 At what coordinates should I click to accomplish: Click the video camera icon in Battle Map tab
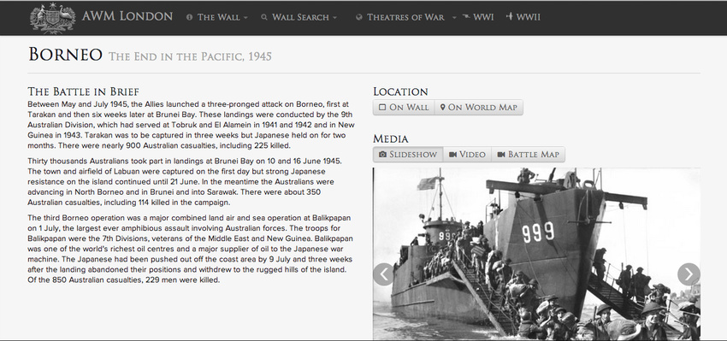point(501,155)
